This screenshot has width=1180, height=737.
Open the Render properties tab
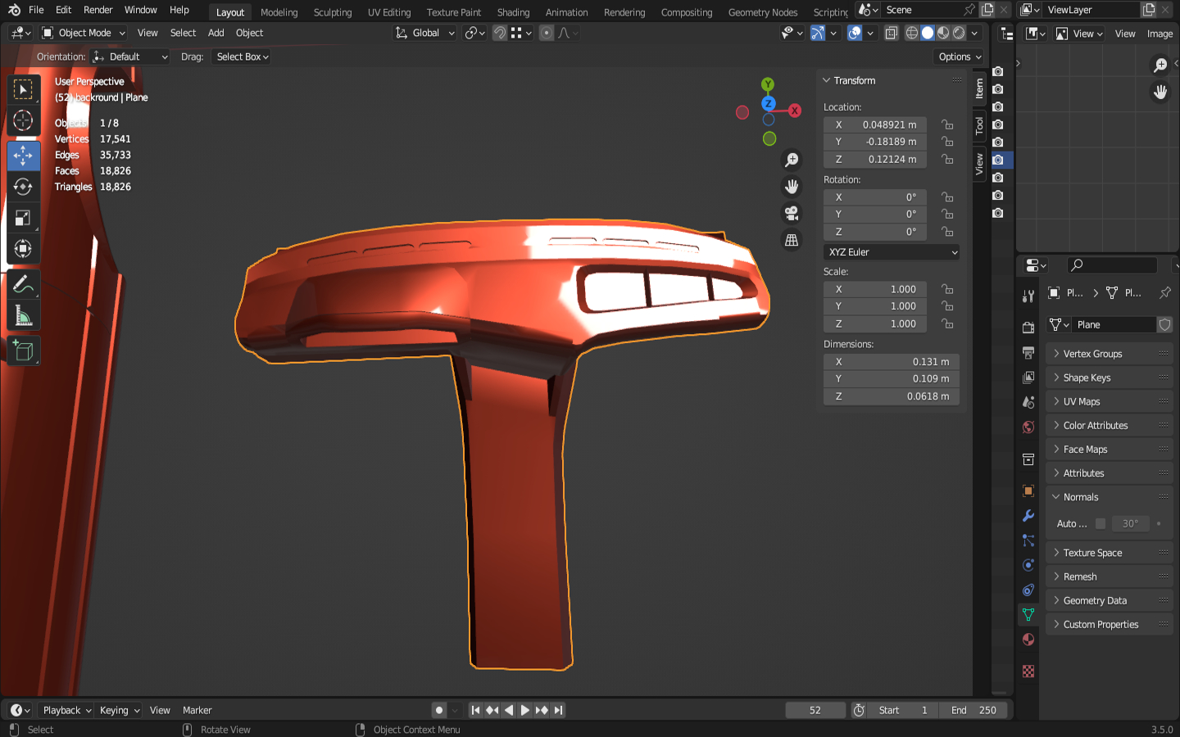click(1028, 328)
